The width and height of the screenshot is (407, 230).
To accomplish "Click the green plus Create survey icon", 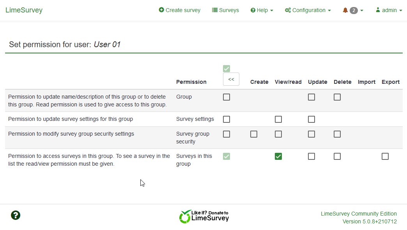I will point(161,10).
